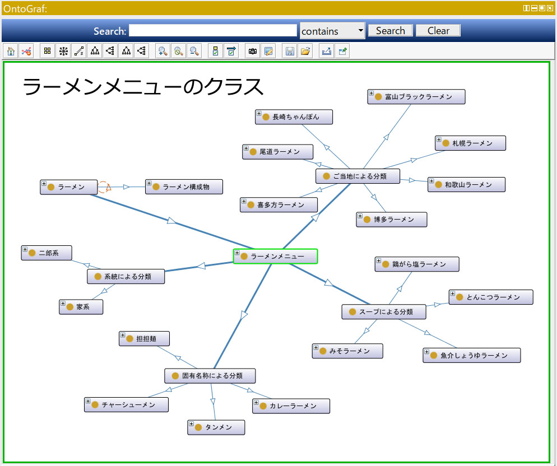This screenshot has width=557, height=466.
Task: Select the 固有名称による分類 node
Action: coord(210,376)
